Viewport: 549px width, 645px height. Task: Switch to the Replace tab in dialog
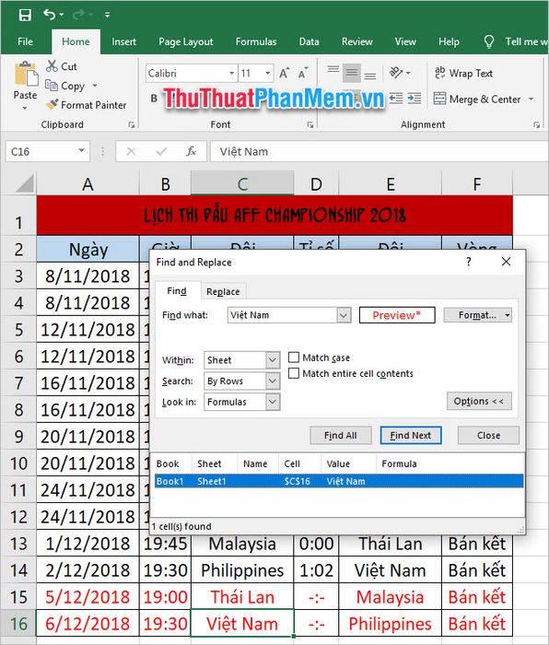pyautogui.click(x=223, y=291)
